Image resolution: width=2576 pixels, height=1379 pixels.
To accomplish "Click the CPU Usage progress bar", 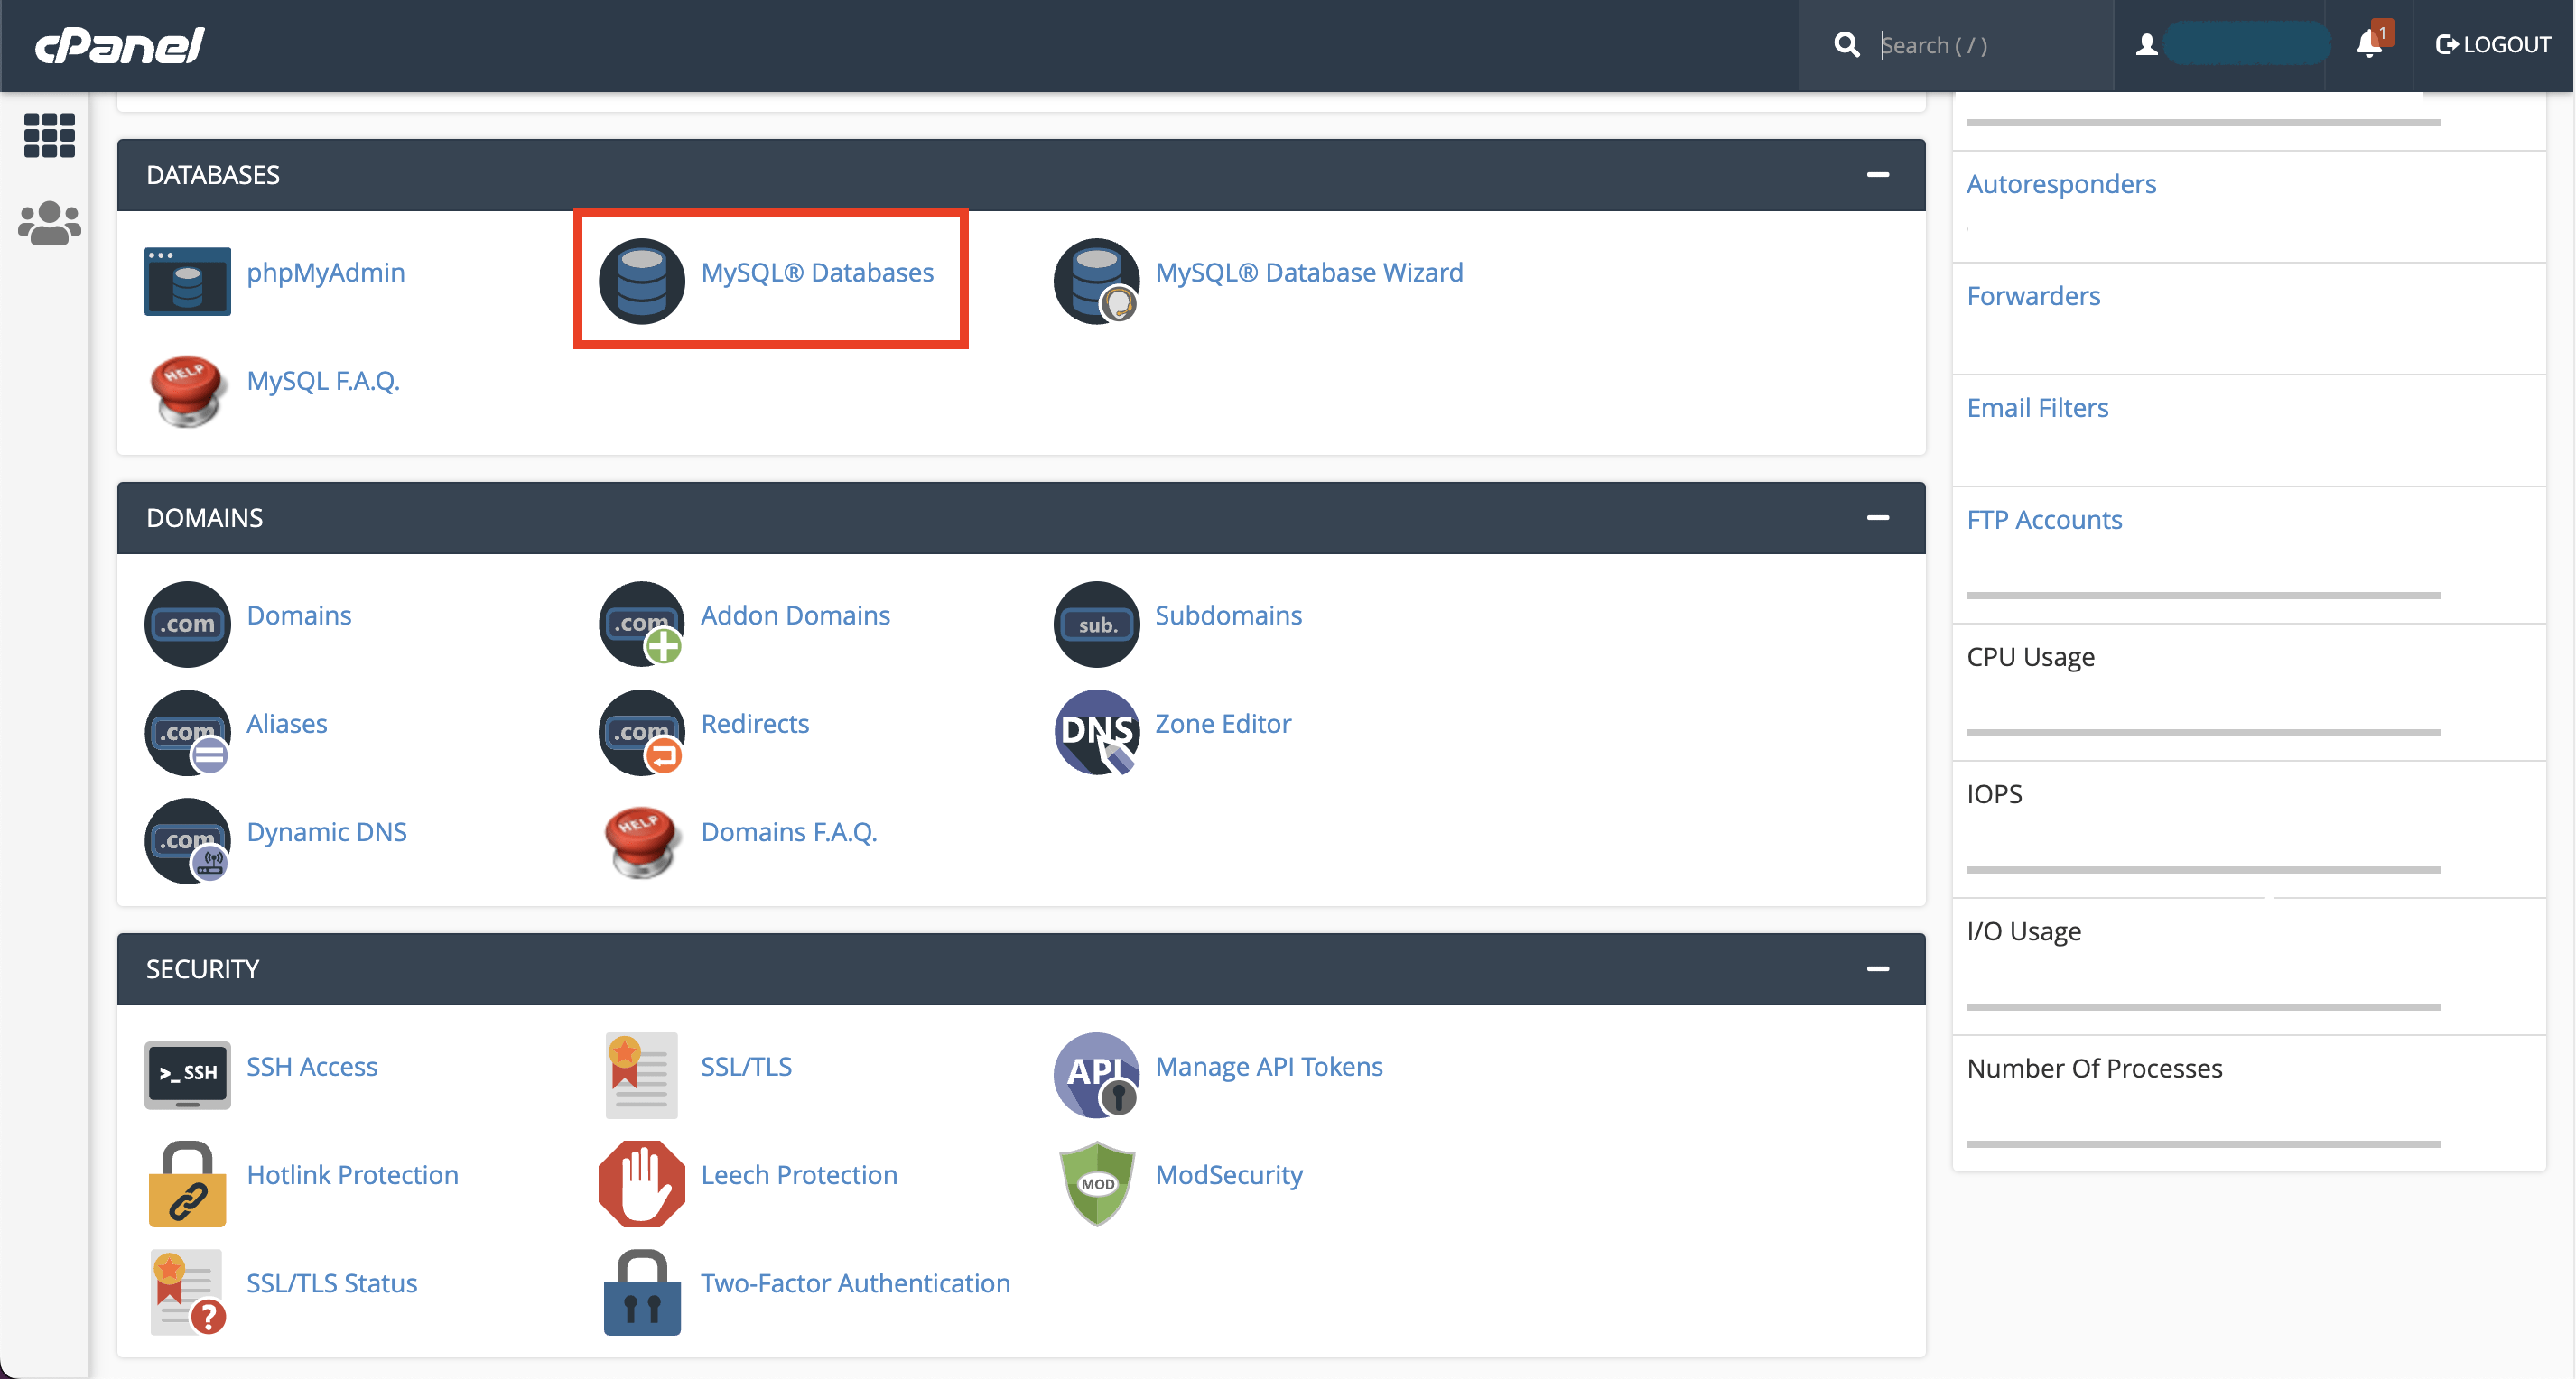I will click(x=2203, y=733).
